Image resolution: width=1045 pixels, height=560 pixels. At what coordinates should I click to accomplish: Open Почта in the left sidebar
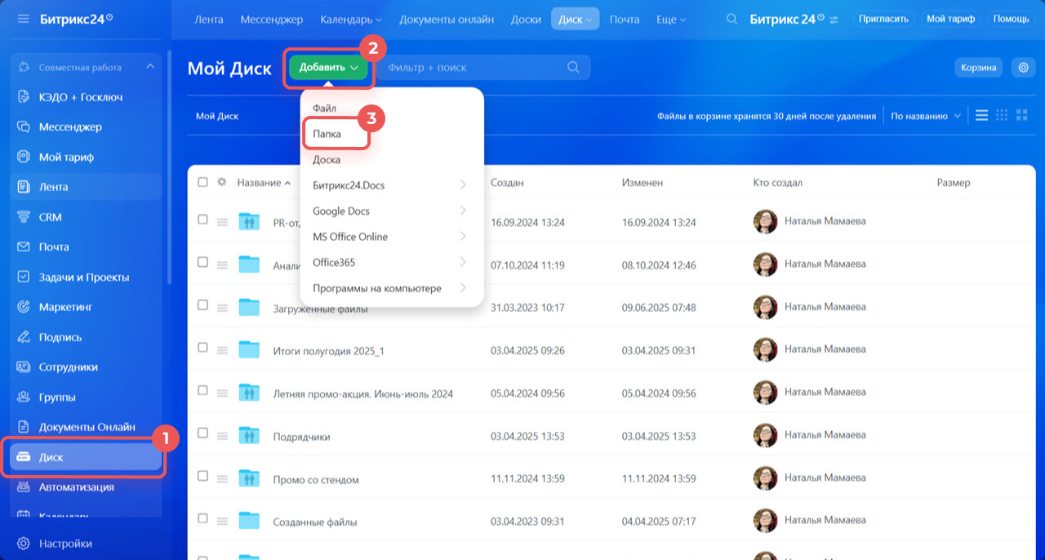click(x=86, y=247)
